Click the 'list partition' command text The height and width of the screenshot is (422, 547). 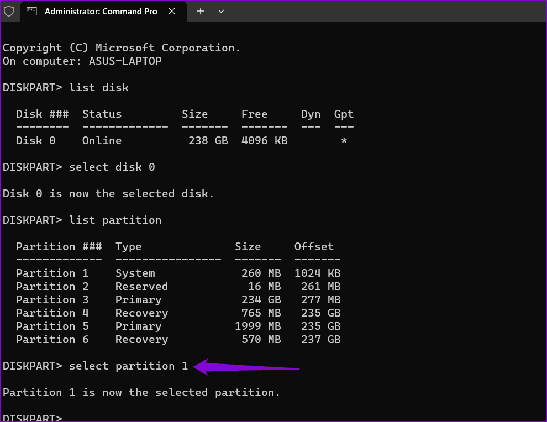114,220
